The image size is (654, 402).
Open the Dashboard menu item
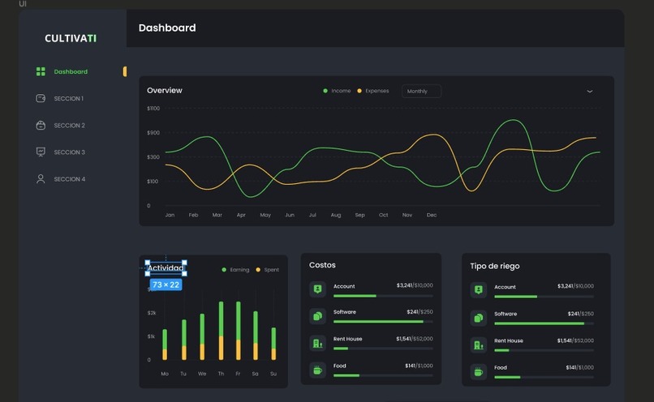pos(71,71)
